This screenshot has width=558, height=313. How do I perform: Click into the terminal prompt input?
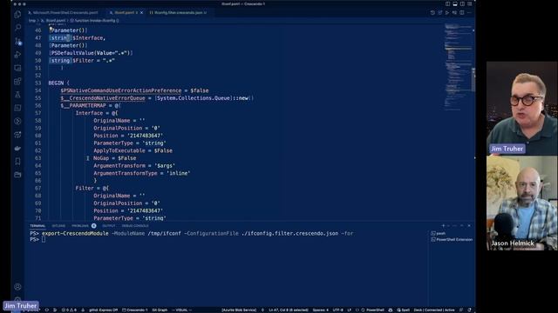(44, 240)
